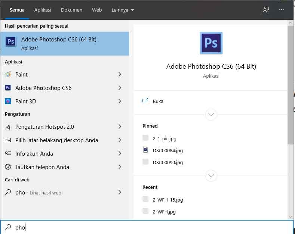Expand more actions below Buka
Screen dimensions: 295x234
(211, 114)
